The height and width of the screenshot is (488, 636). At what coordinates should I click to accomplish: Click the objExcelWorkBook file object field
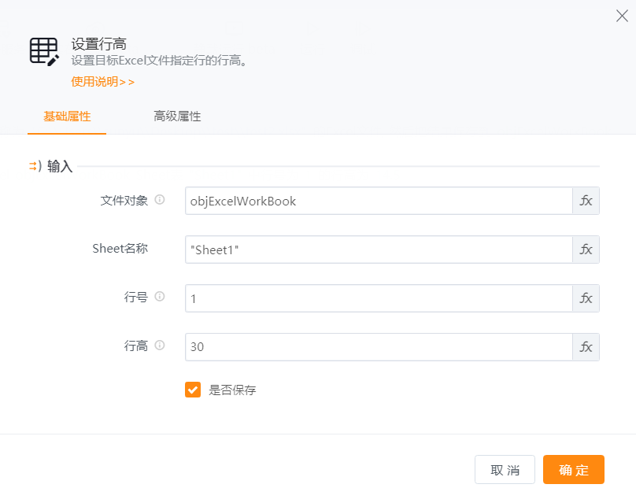[378, 201]
